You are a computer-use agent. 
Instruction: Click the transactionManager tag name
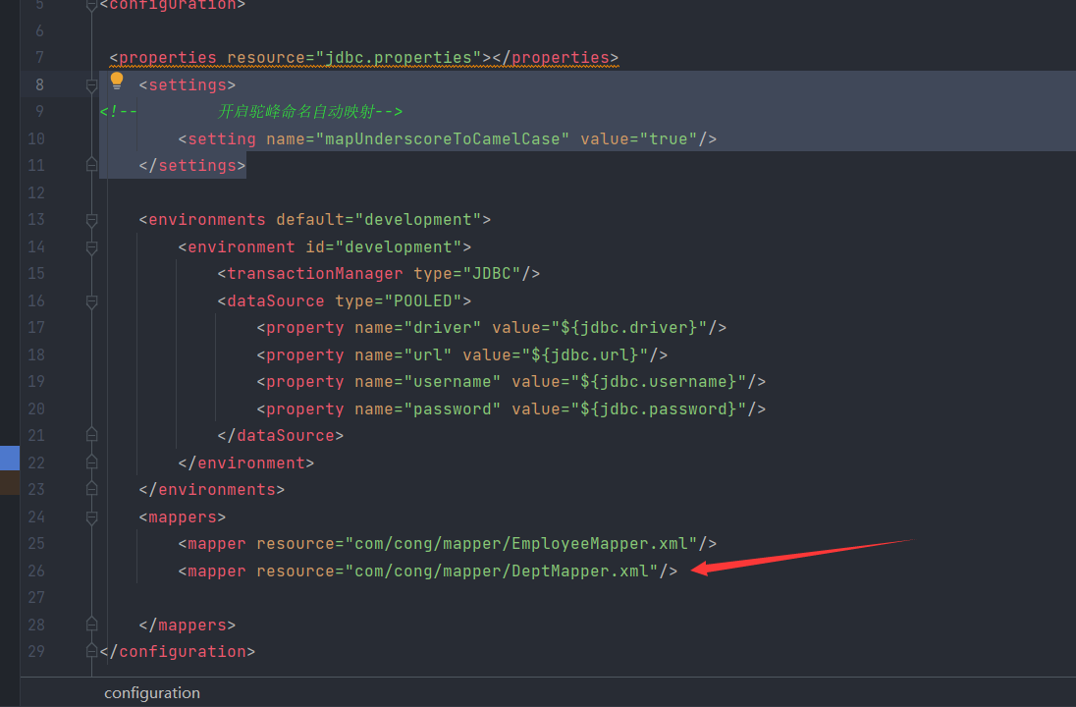tap(315, 274)
